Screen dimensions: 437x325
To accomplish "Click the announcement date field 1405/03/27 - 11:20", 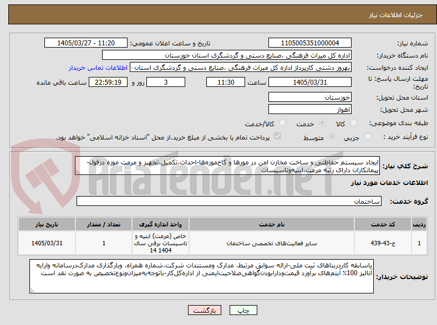I will (x=86, y=43).
